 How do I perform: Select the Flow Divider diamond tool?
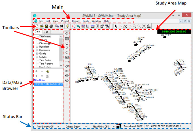pos(67,53)
